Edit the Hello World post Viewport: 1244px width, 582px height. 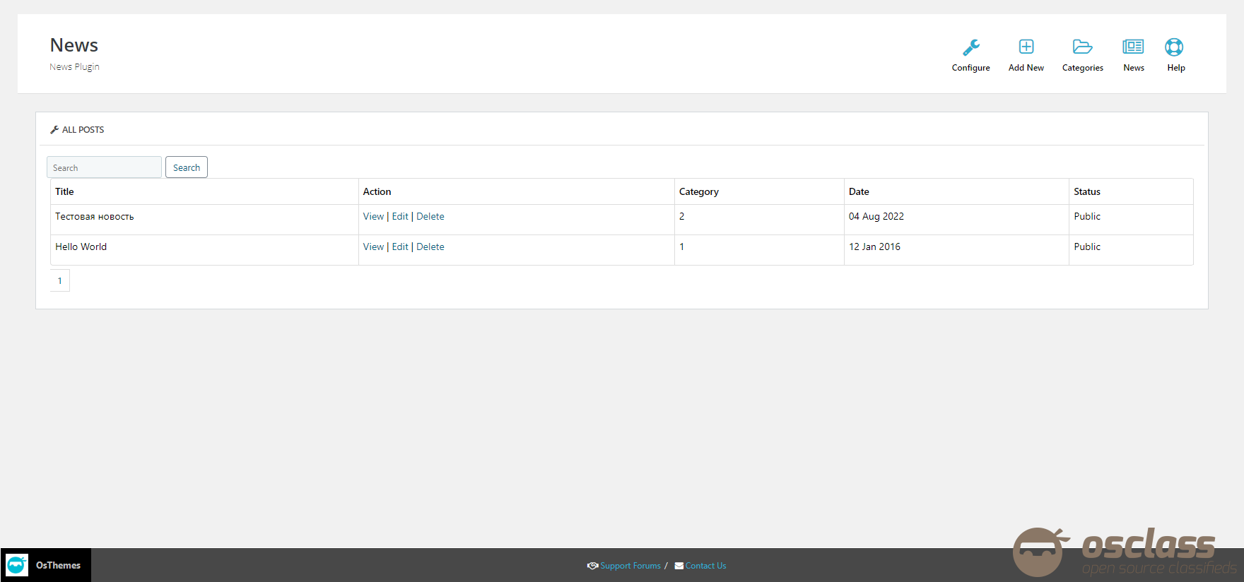400,247
